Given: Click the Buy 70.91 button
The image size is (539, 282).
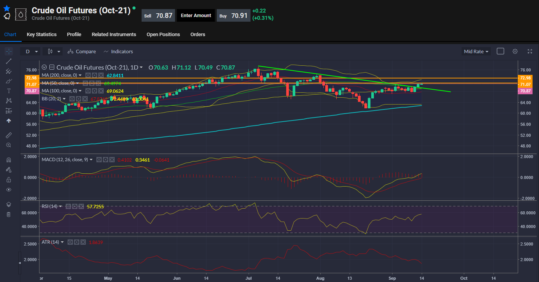Looking at the screenshot, I should tap(233, 16).
